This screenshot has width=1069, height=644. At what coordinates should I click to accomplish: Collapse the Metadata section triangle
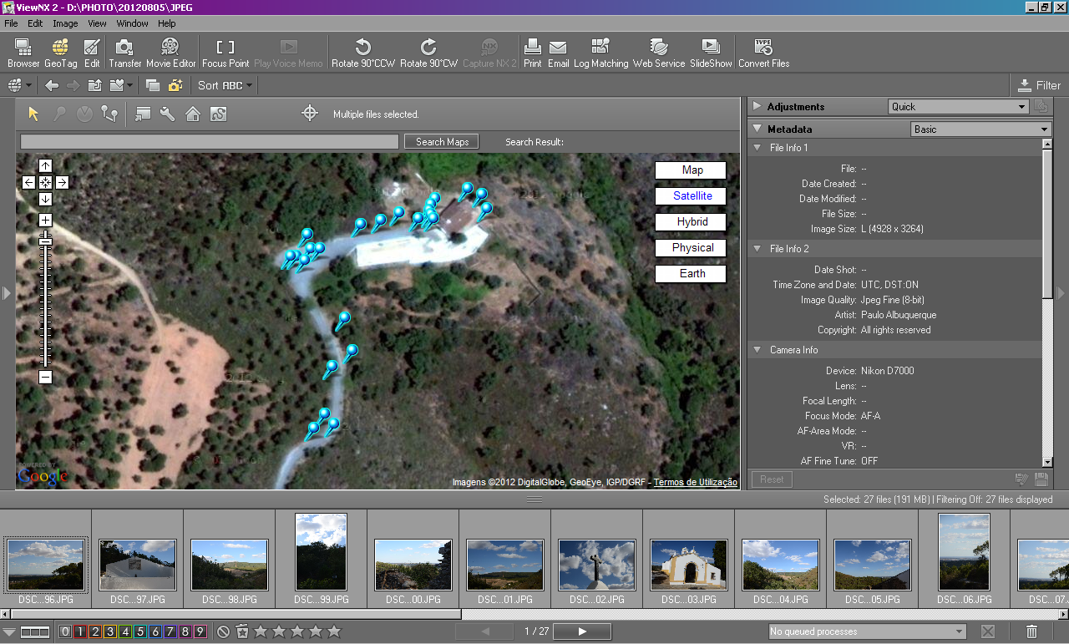pos(757,129)
